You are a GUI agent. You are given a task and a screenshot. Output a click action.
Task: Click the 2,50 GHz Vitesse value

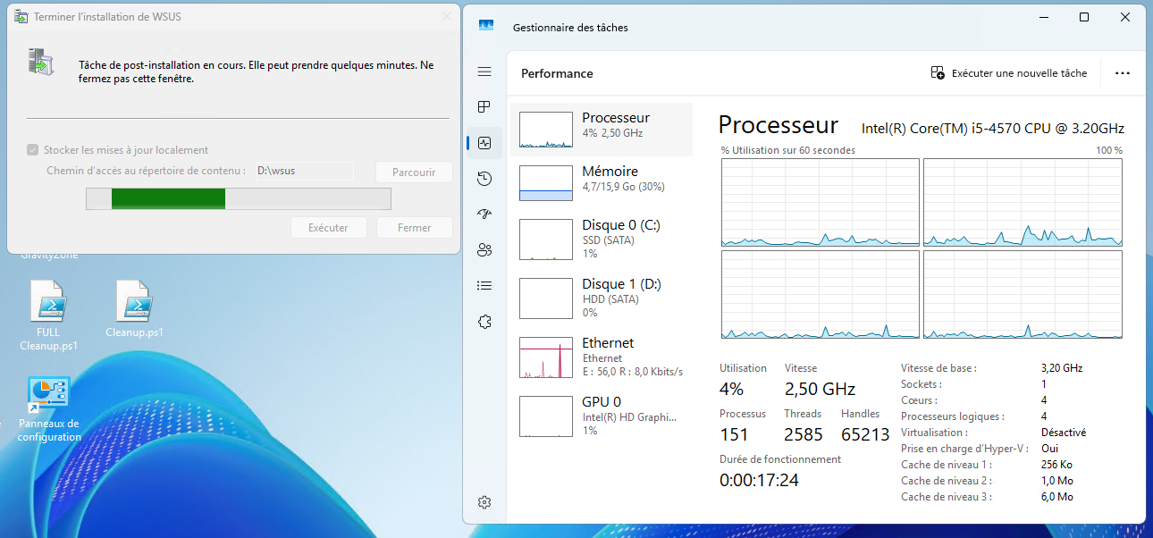[x=820, y=389]
